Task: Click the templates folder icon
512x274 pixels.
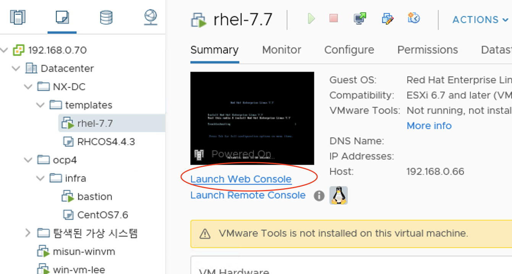Action: pos(56,105)
